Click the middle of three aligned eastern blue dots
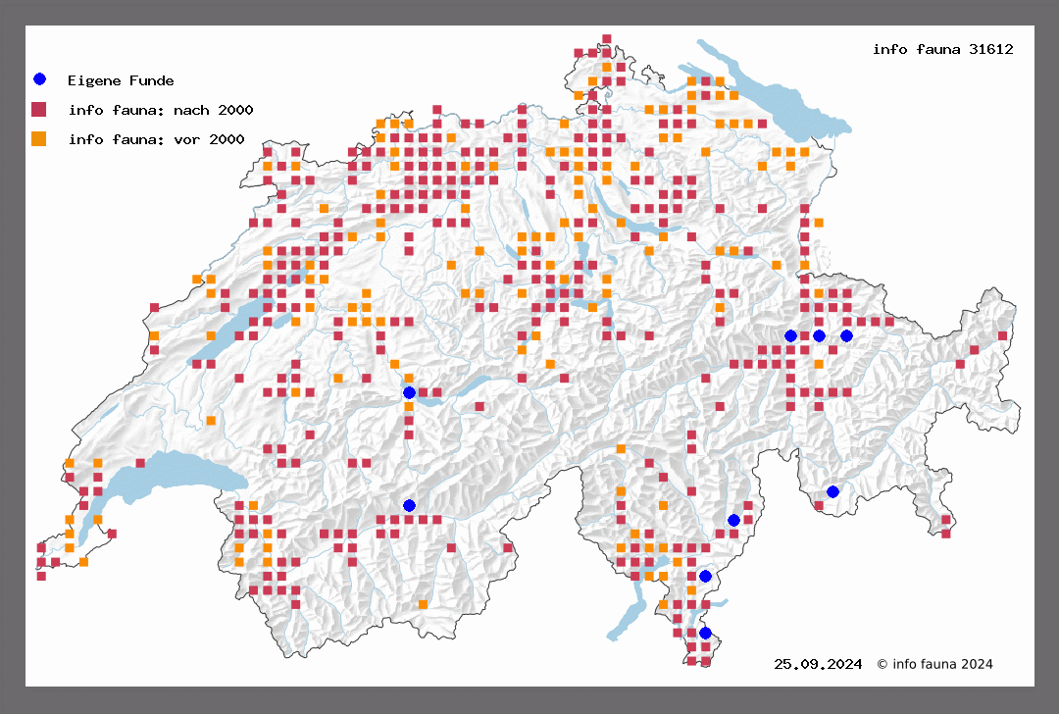Viewport: 1059px width, 714px height. 819,335
